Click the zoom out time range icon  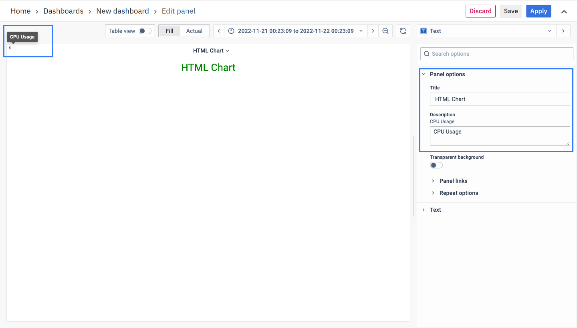pyautogui.click(x=385, y=31)
